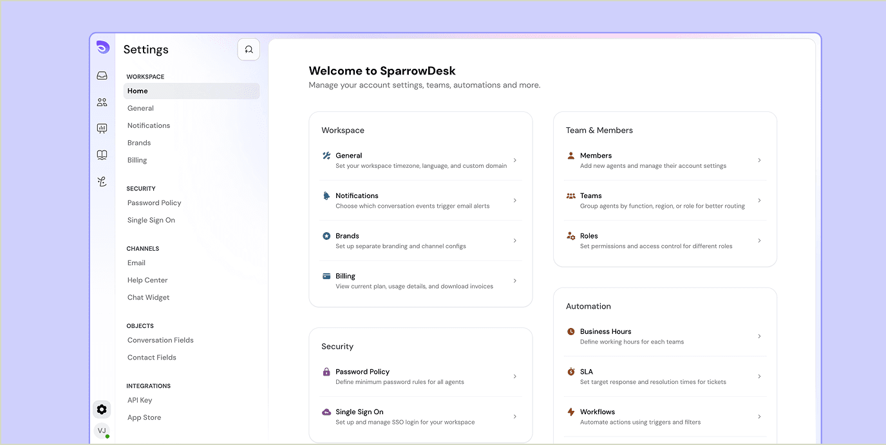Open Workflows link in Automation card

coord(598,412)
